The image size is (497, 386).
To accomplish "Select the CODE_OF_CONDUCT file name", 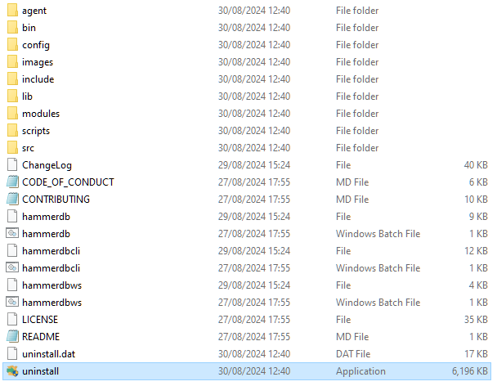I will (x=68, y=182).
